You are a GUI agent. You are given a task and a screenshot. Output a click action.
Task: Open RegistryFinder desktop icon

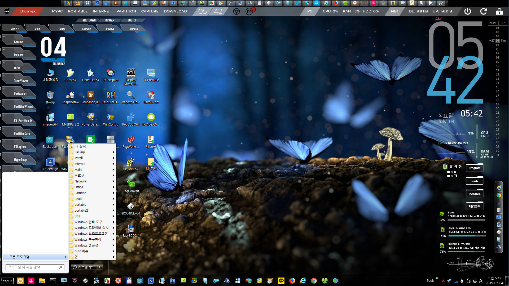[131, 97]
